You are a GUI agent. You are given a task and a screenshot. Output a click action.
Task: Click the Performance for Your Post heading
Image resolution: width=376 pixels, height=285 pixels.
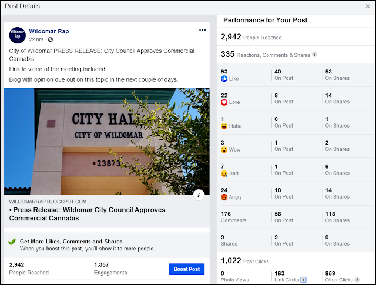pos(265,20)
